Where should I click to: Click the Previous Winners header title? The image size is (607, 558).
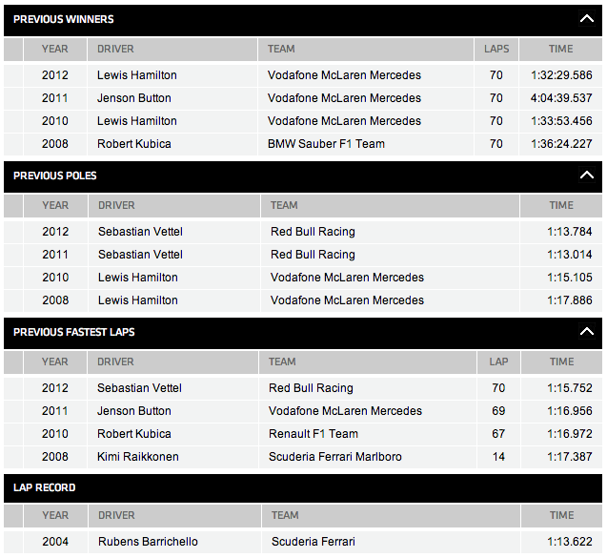click(x=64, y=19)
